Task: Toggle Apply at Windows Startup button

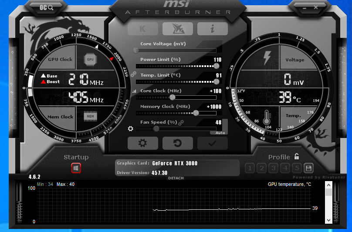Action: 76,168
